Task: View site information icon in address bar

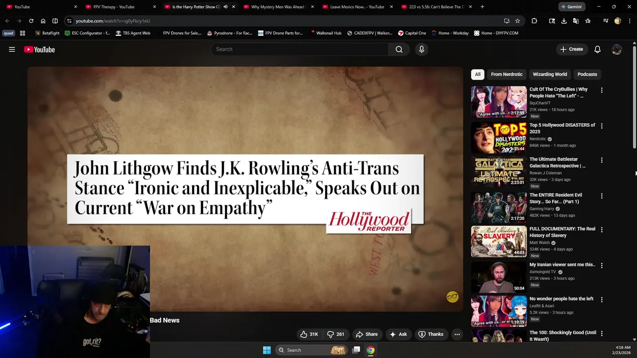Action: [69, 21]
